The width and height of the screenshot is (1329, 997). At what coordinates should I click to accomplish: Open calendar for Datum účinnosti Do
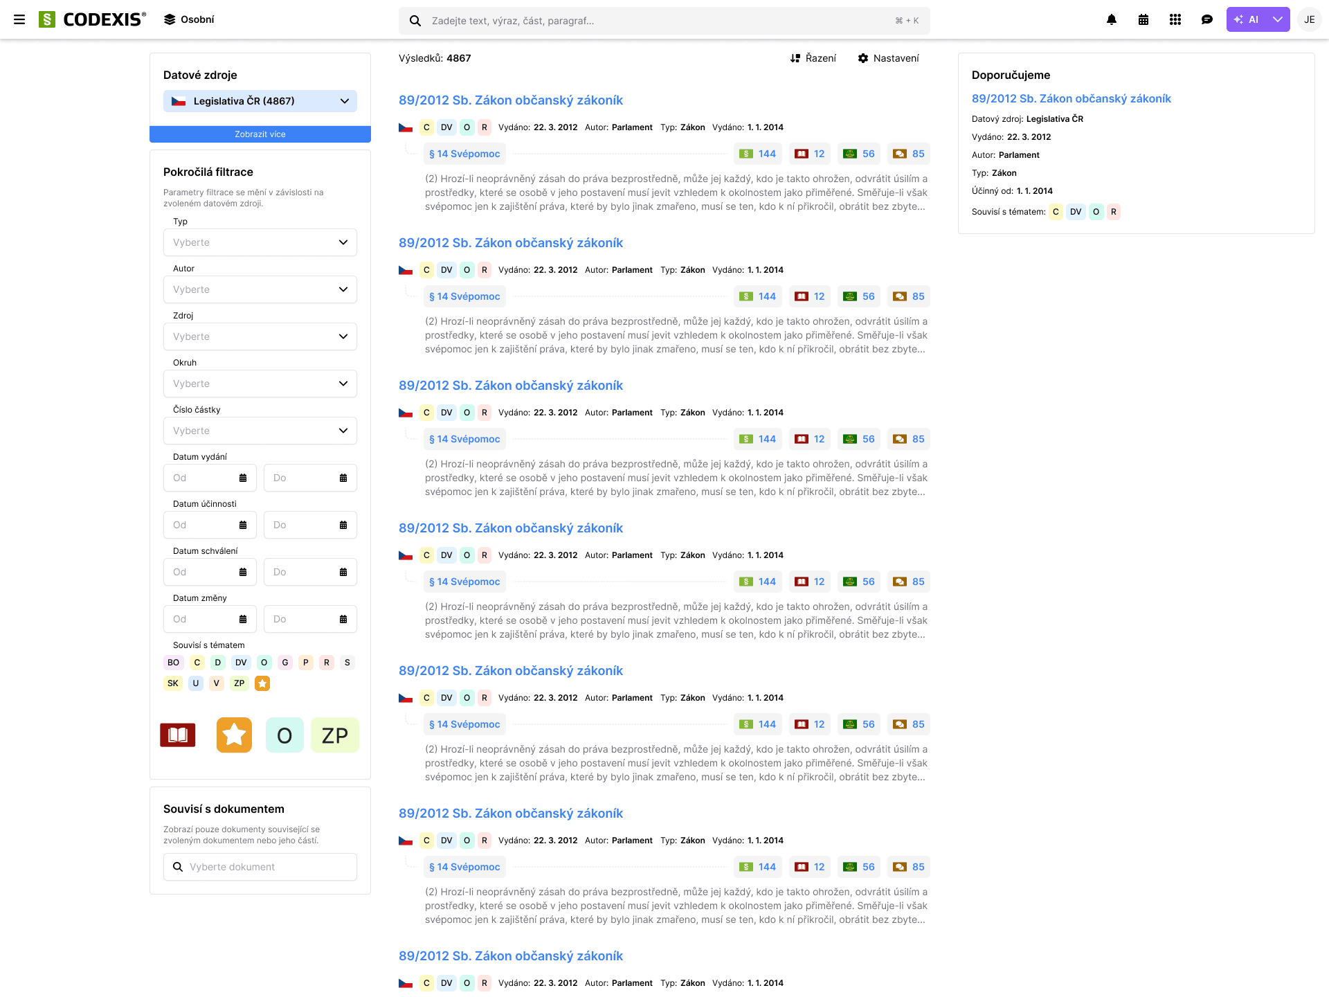click(x=343, y=525)
